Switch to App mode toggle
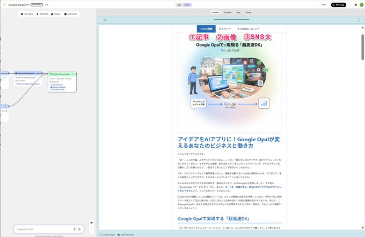Viewport: 365px width, 237px height. pos(179,5)
